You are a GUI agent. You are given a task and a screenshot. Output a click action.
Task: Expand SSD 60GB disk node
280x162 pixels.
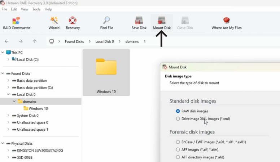[8, 157]
